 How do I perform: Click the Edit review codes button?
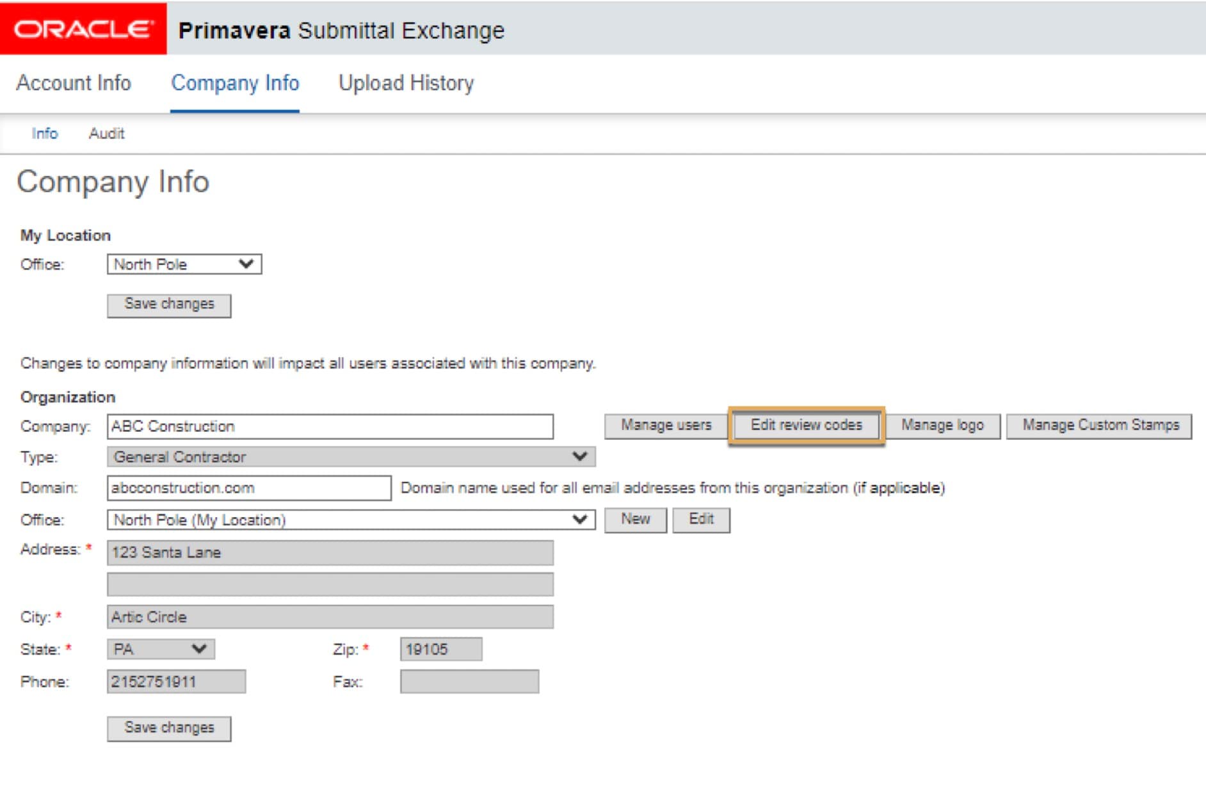click(x=806, y=426)
